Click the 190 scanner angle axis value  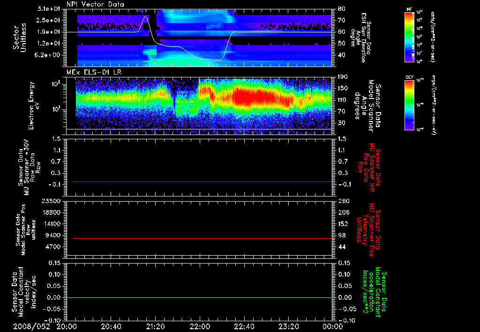(343, 77)
